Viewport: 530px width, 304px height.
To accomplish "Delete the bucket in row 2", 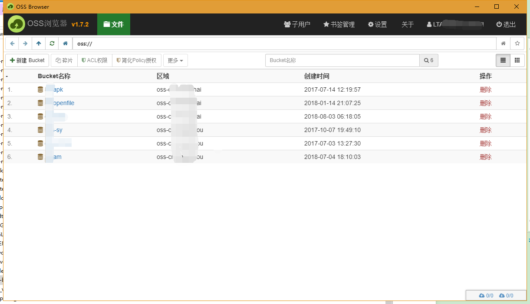I will [x=485, y=103].
